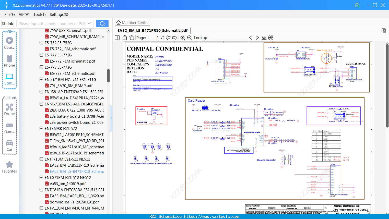Select the Computer category in sidebar
Screen dimensions: 389x219
[9, 79]
